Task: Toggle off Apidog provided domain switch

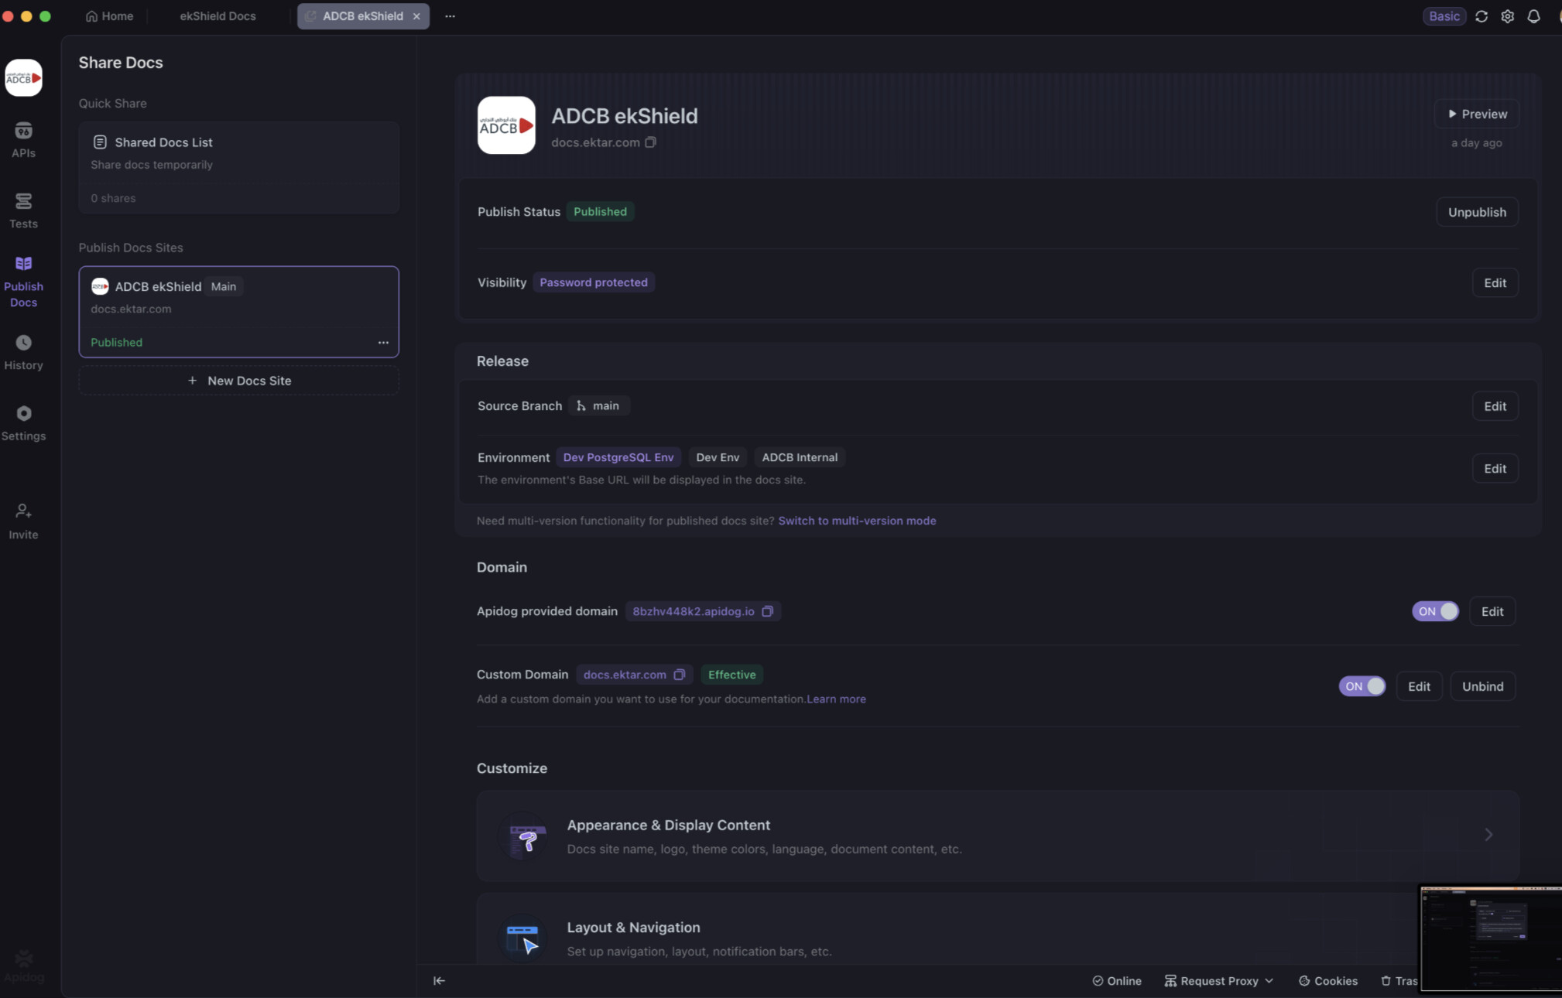Action: point(1435,611)
